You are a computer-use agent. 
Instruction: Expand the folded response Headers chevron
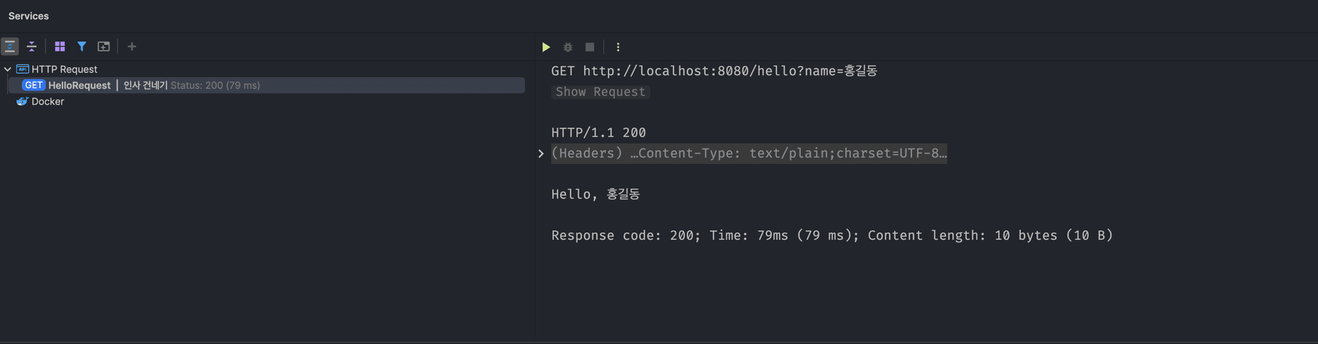point(541,154)
